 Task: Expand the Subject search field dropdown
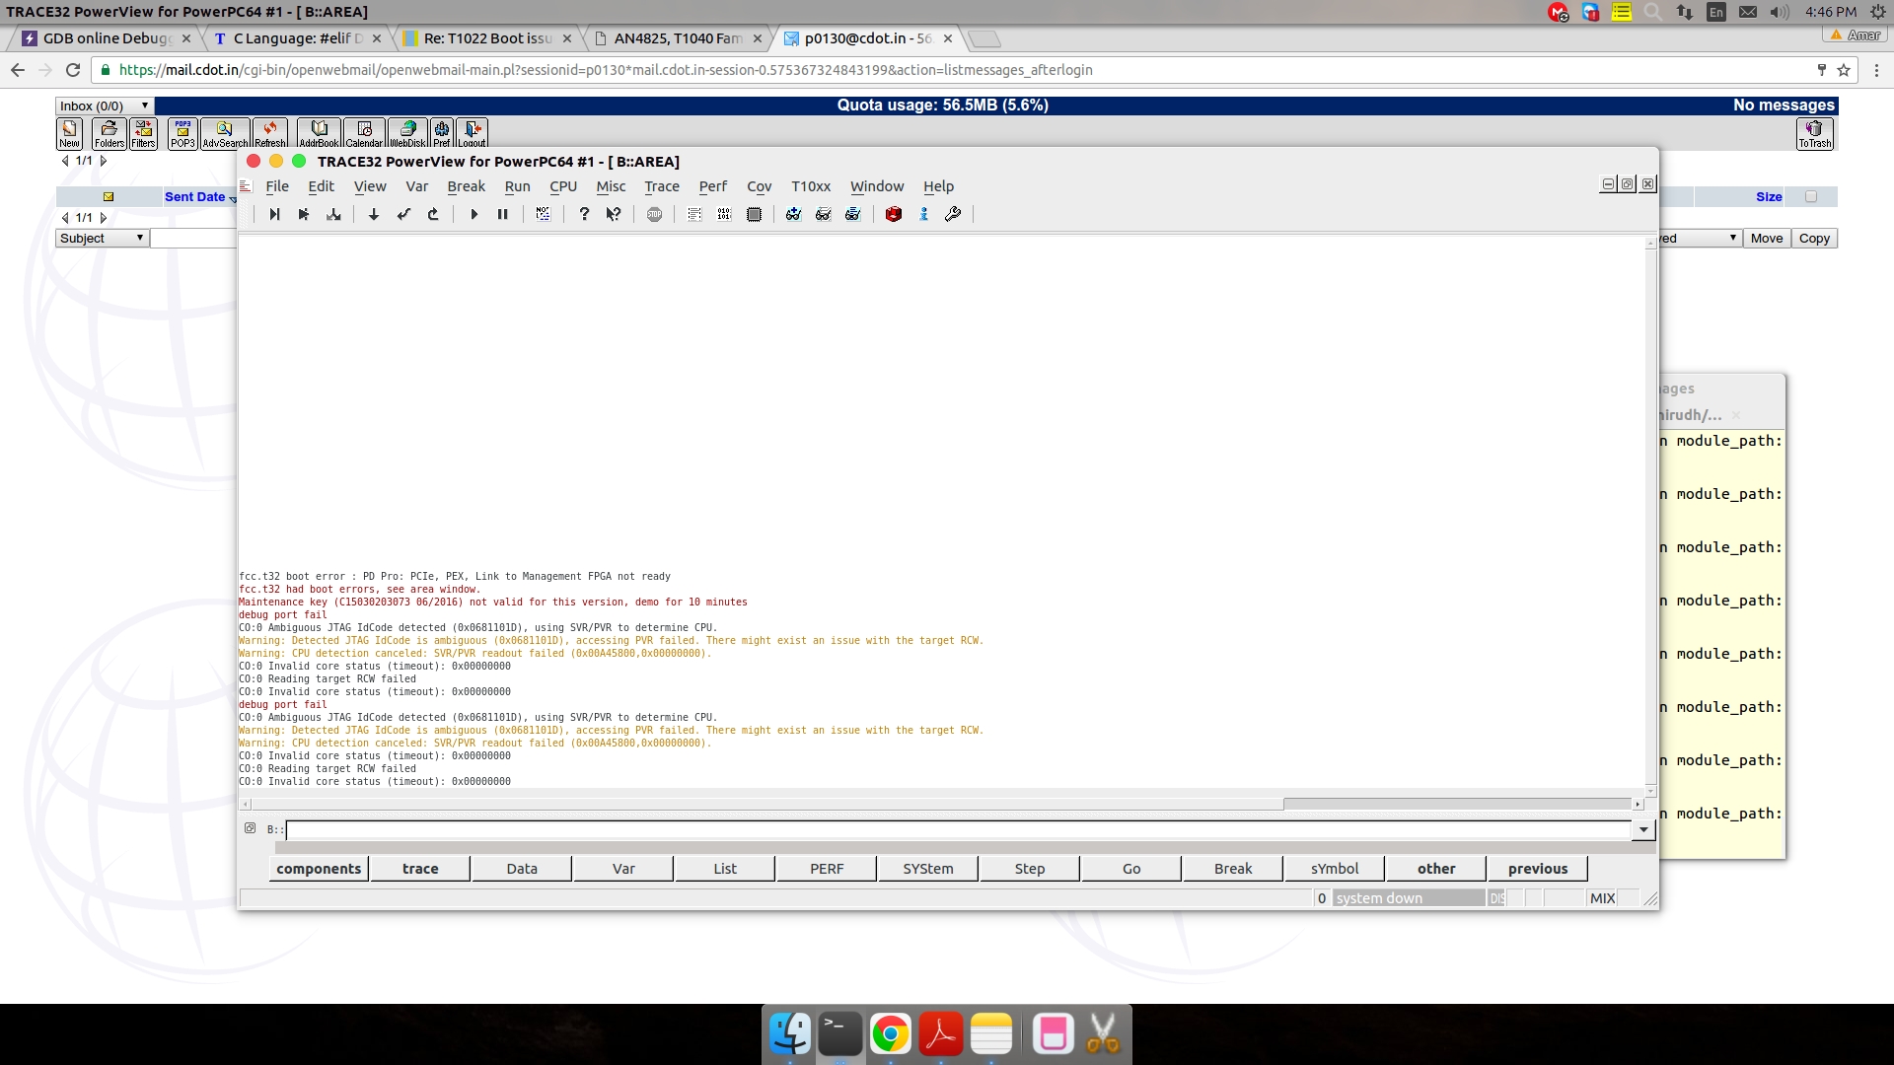pos(102,238)
